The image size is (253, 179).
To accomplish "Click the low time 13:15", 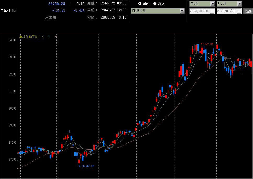I will [x=122, y=17].
